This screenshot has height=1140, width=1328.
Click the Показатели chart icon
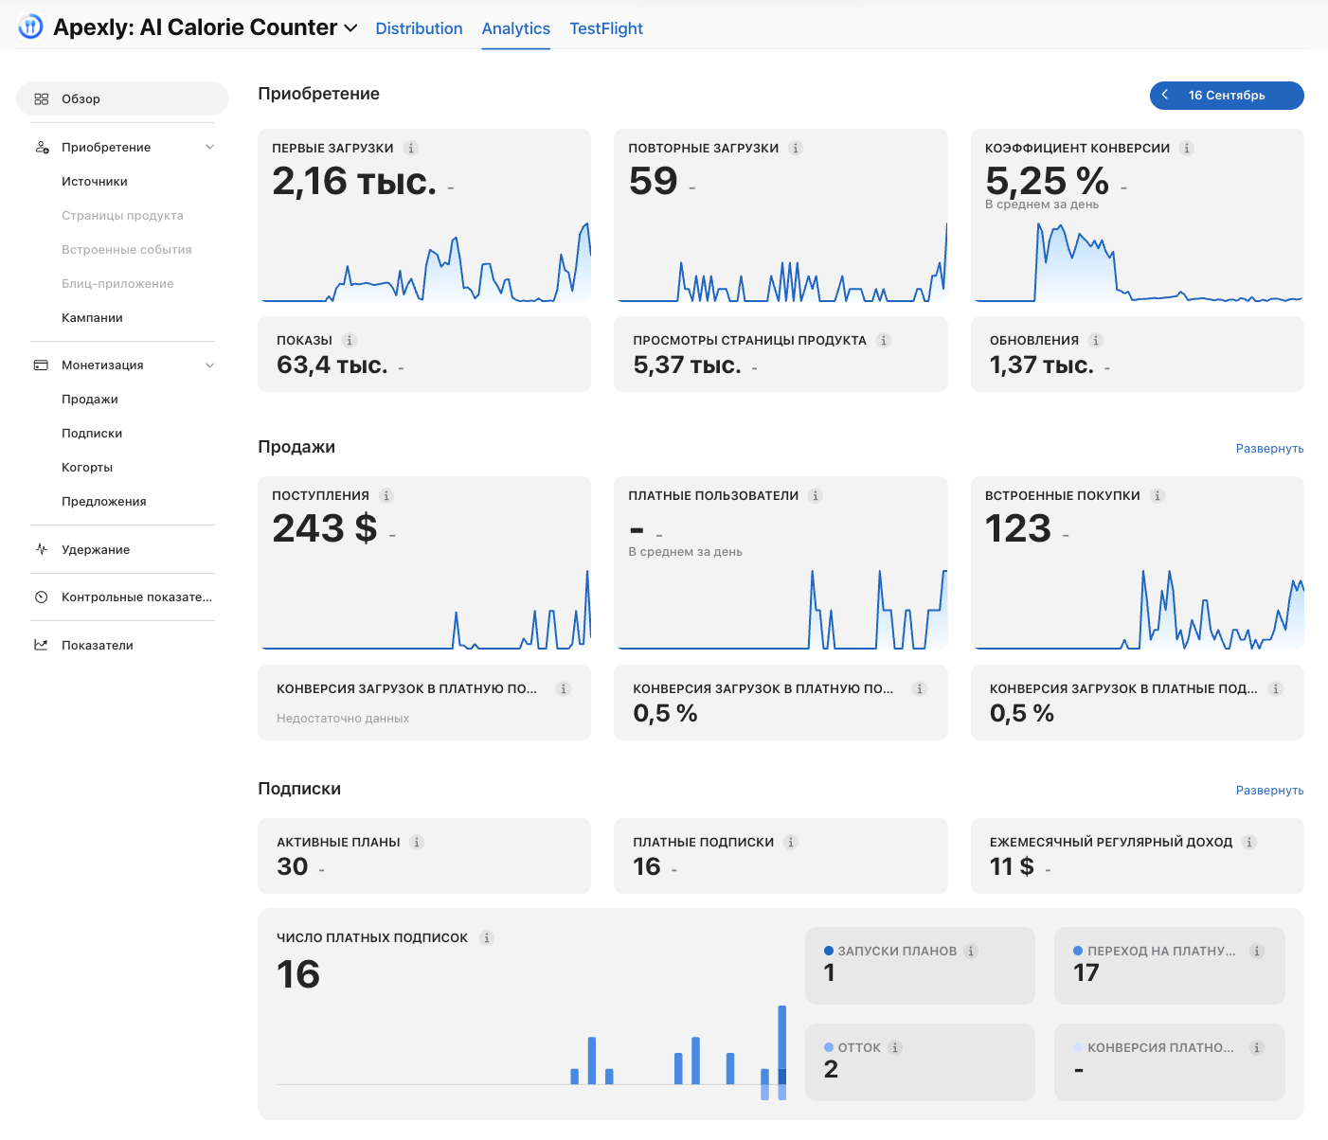pyautogui.click(x=42, y=645)
